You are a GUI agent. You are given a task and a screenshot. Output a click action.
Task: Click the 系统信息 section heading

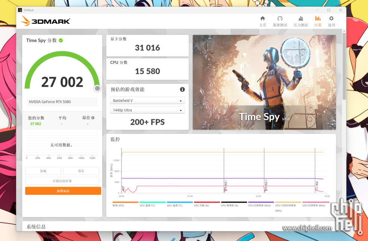pyautogui.click(x=36, y=226)
